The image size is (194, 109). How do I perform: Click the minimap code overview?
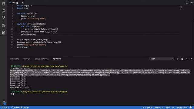182,7
